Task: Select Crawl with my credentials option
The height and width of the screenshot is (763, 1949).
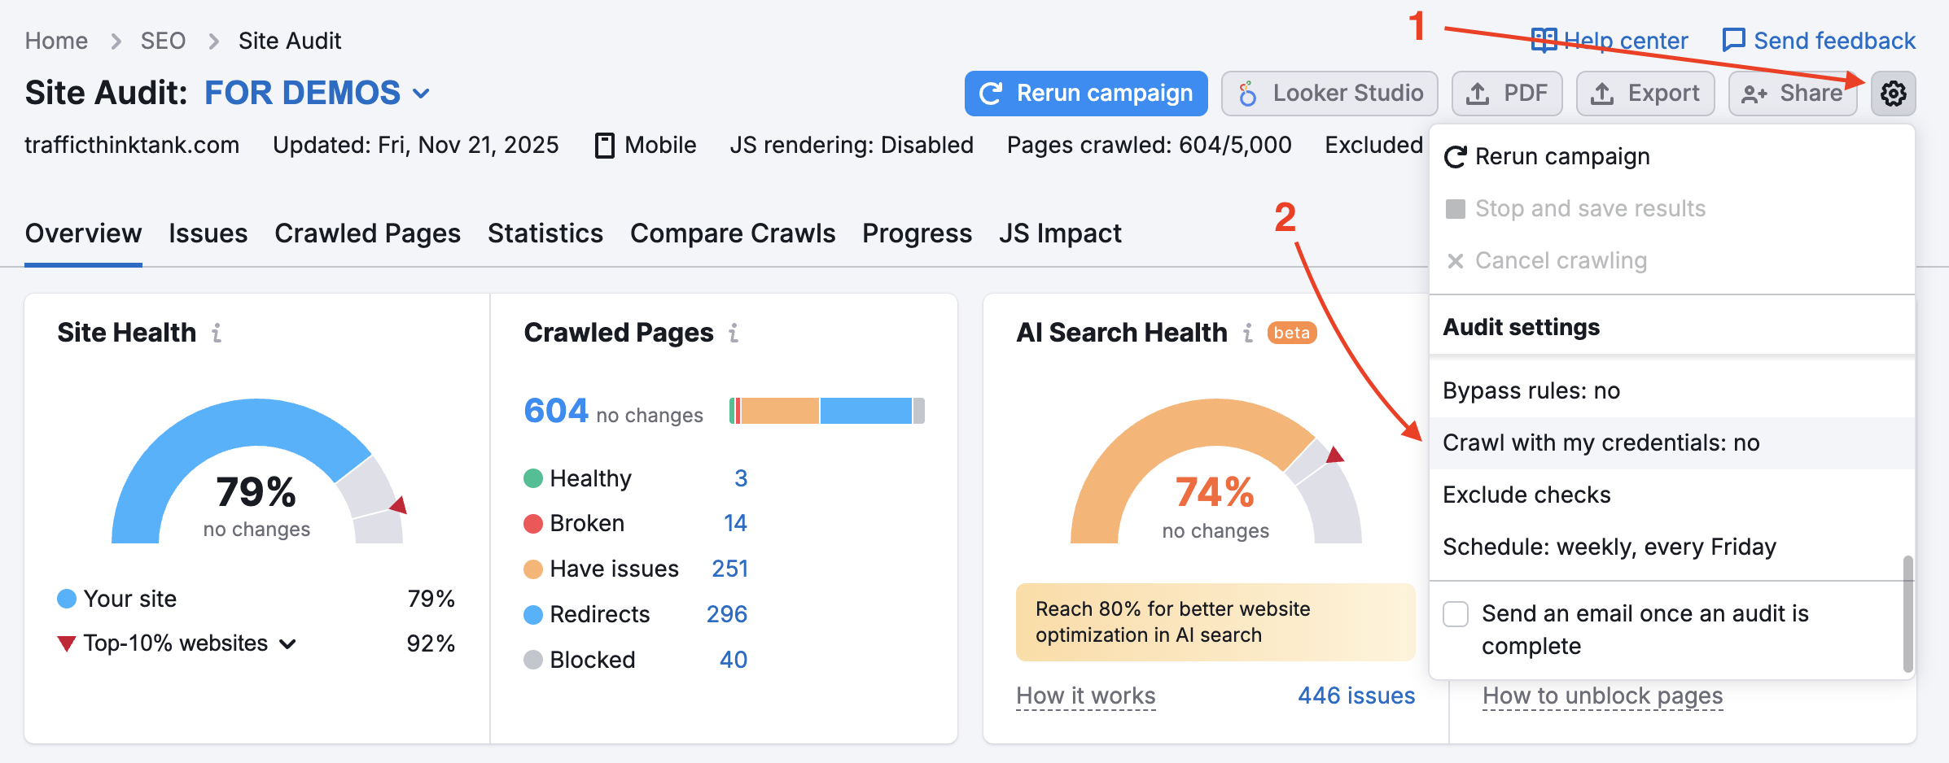Action: tap(1601, 443)
